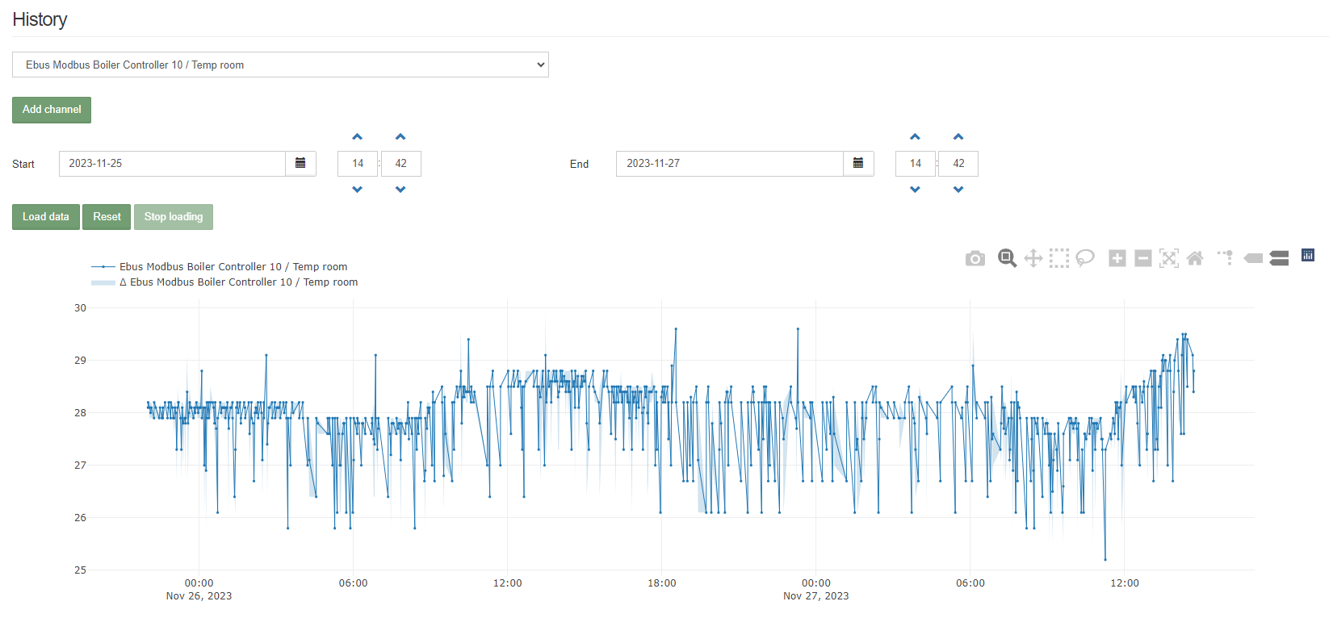Zoom out using the minus icon

pos(1142,258)
